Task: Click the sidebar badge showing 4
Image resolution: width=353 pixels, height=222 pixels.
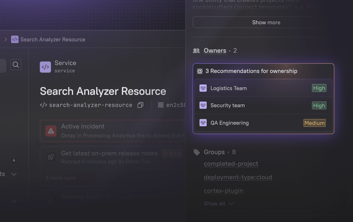Action: coord(14,160)
